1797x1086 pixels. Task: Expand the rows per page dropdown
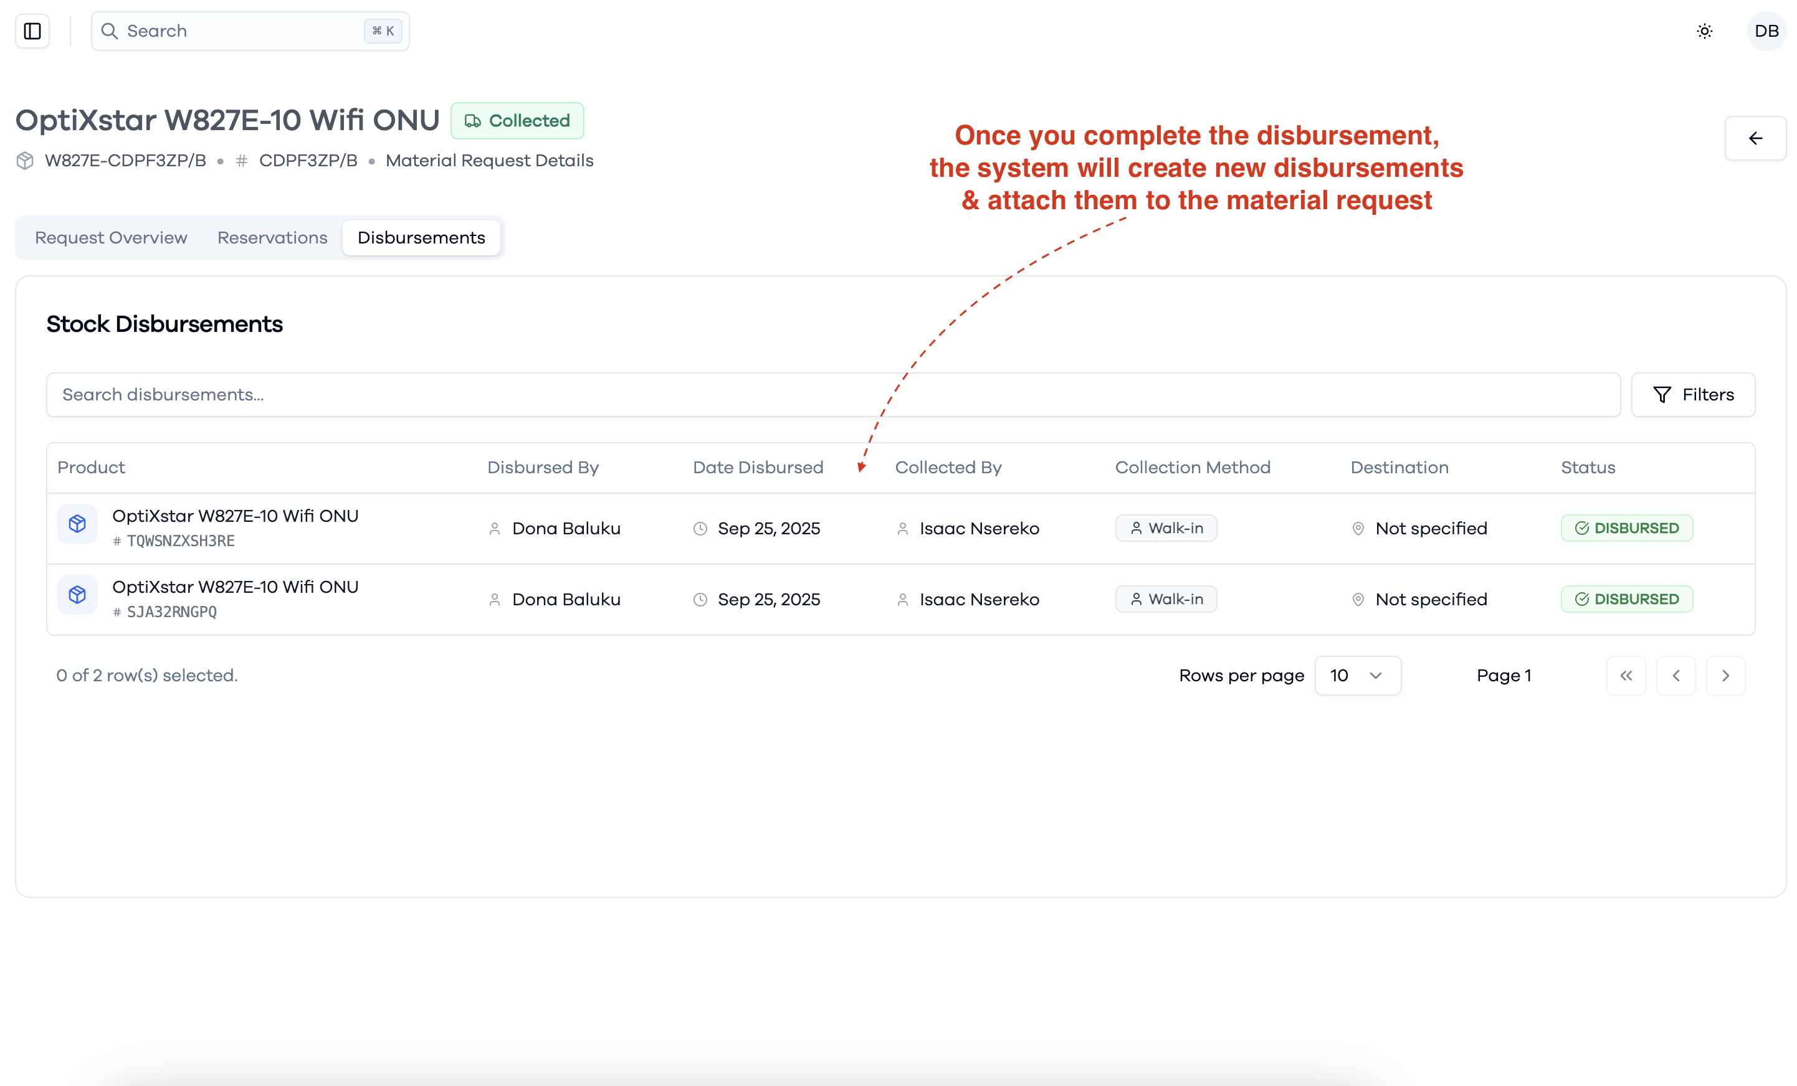[x=1357, y=675]
